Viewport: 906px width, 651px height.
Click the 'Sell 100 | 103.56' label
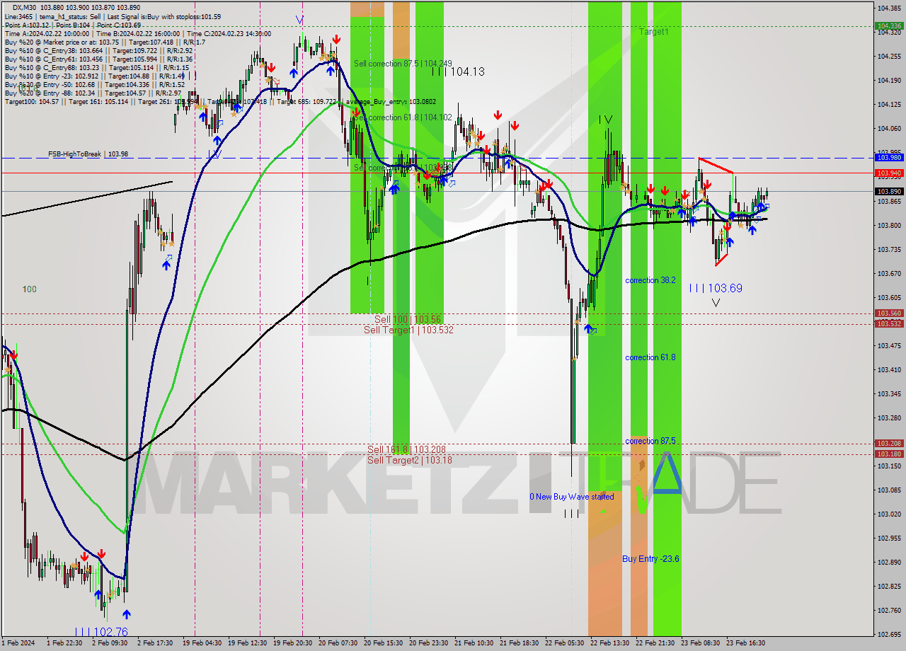(408, 320)
